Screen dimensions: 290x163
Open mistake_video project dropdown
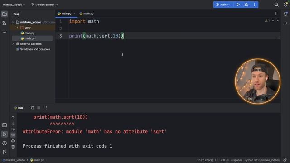(14, 5)
